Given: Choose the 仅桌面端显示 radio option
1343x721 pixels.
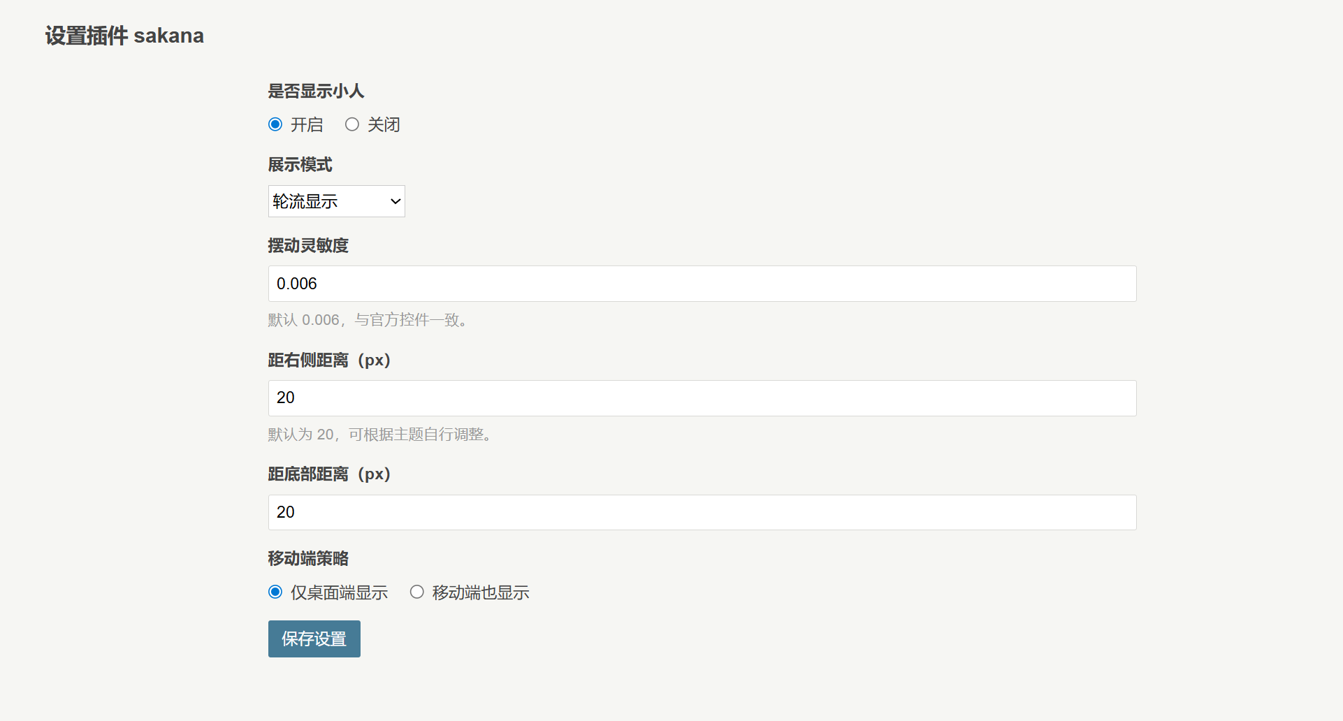Looking at the screenshot, I should pos(275,592).
